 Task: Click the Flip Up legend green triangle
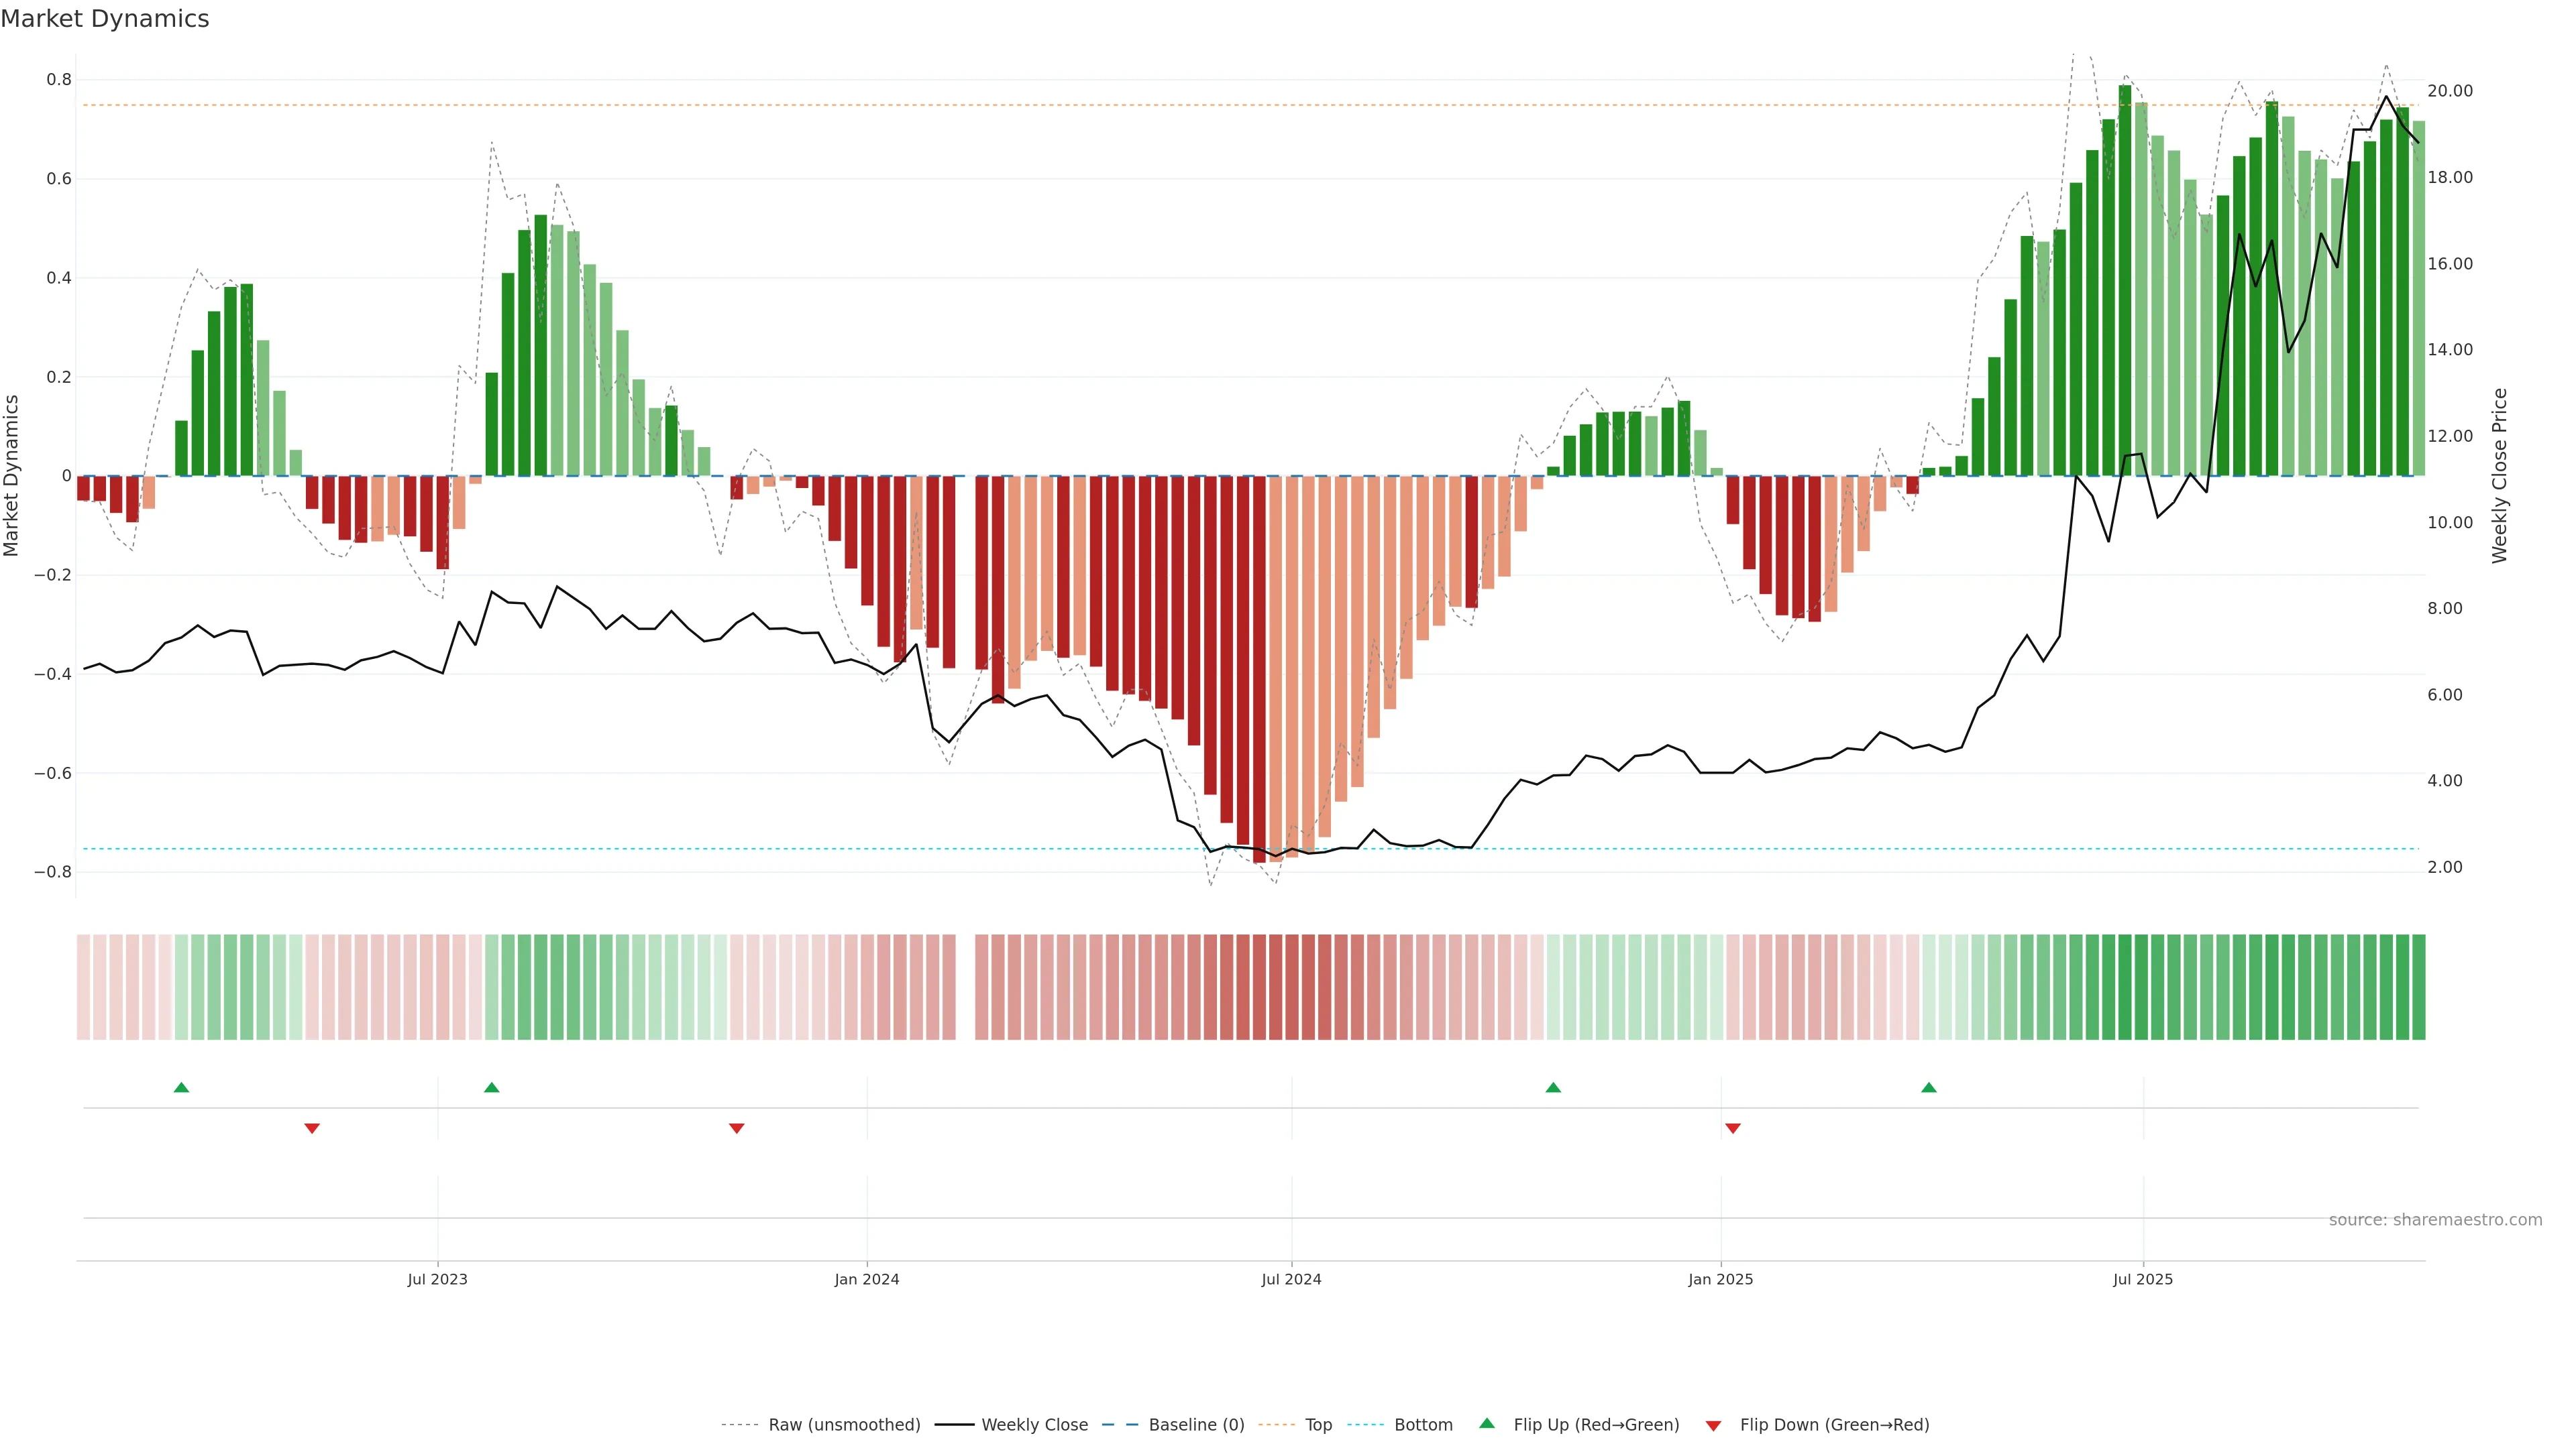click(x=1486, y=1423)
